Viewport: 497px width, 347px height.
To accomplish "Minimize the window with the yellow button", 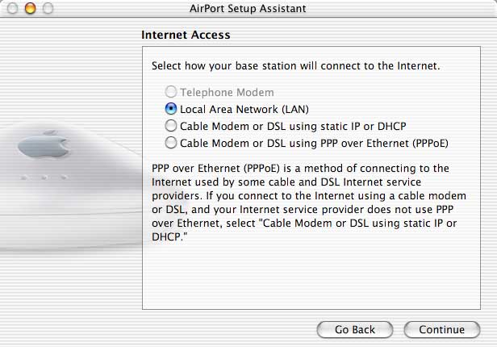I will coord(30,8).
